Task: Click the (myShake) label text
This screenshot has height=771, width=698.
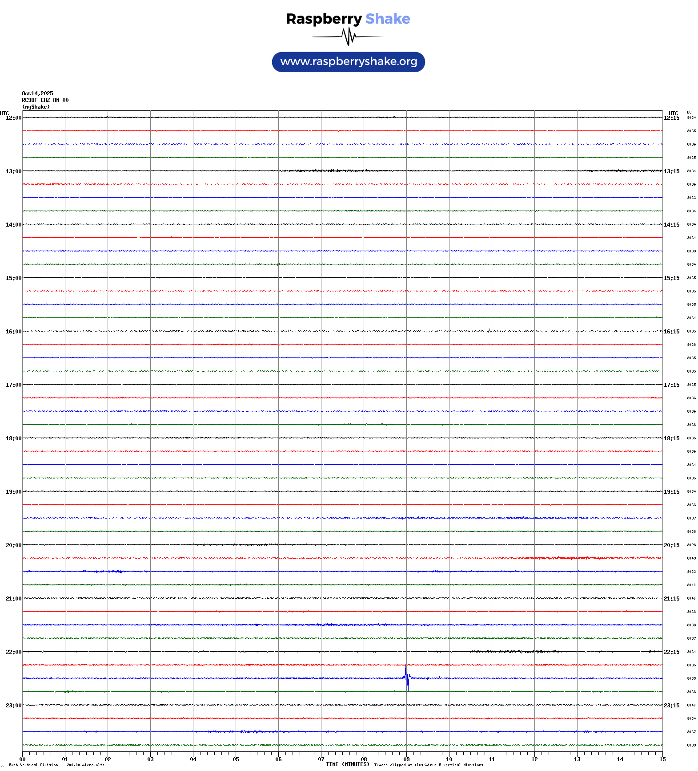Action: (36, 107)
